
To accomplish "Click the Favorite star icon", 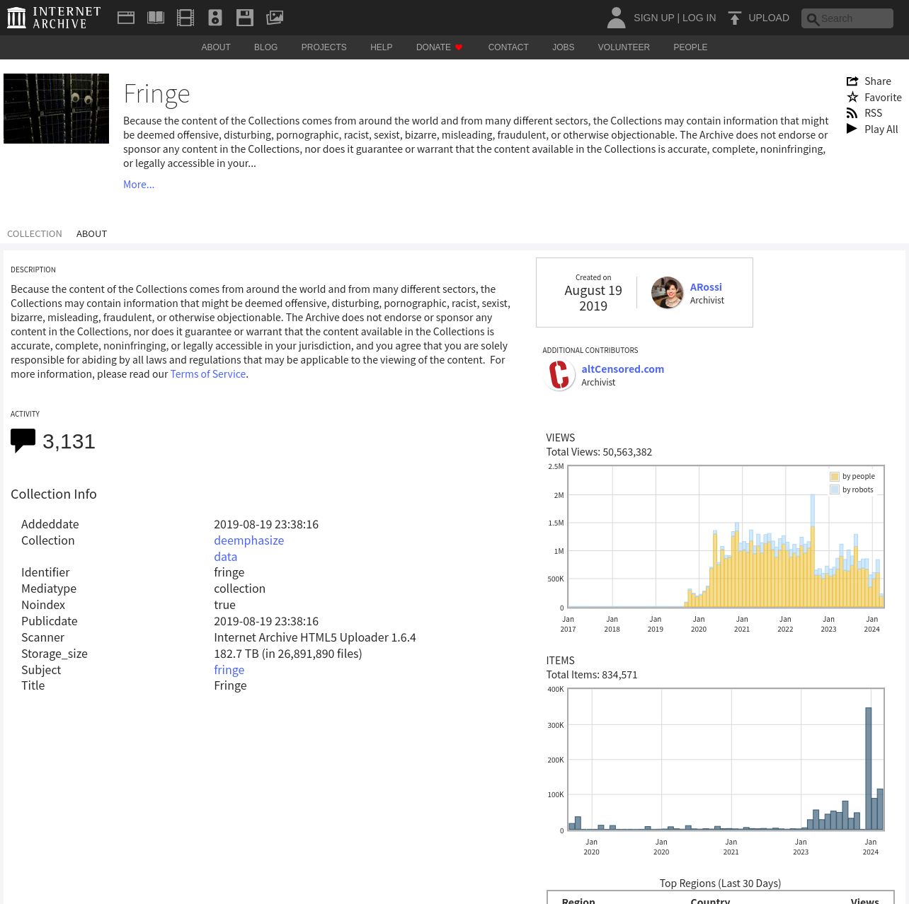I will [x=852, y=97].
